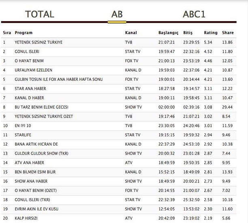Click share value 12.05

pyautogui.click(x=227, y=61)
